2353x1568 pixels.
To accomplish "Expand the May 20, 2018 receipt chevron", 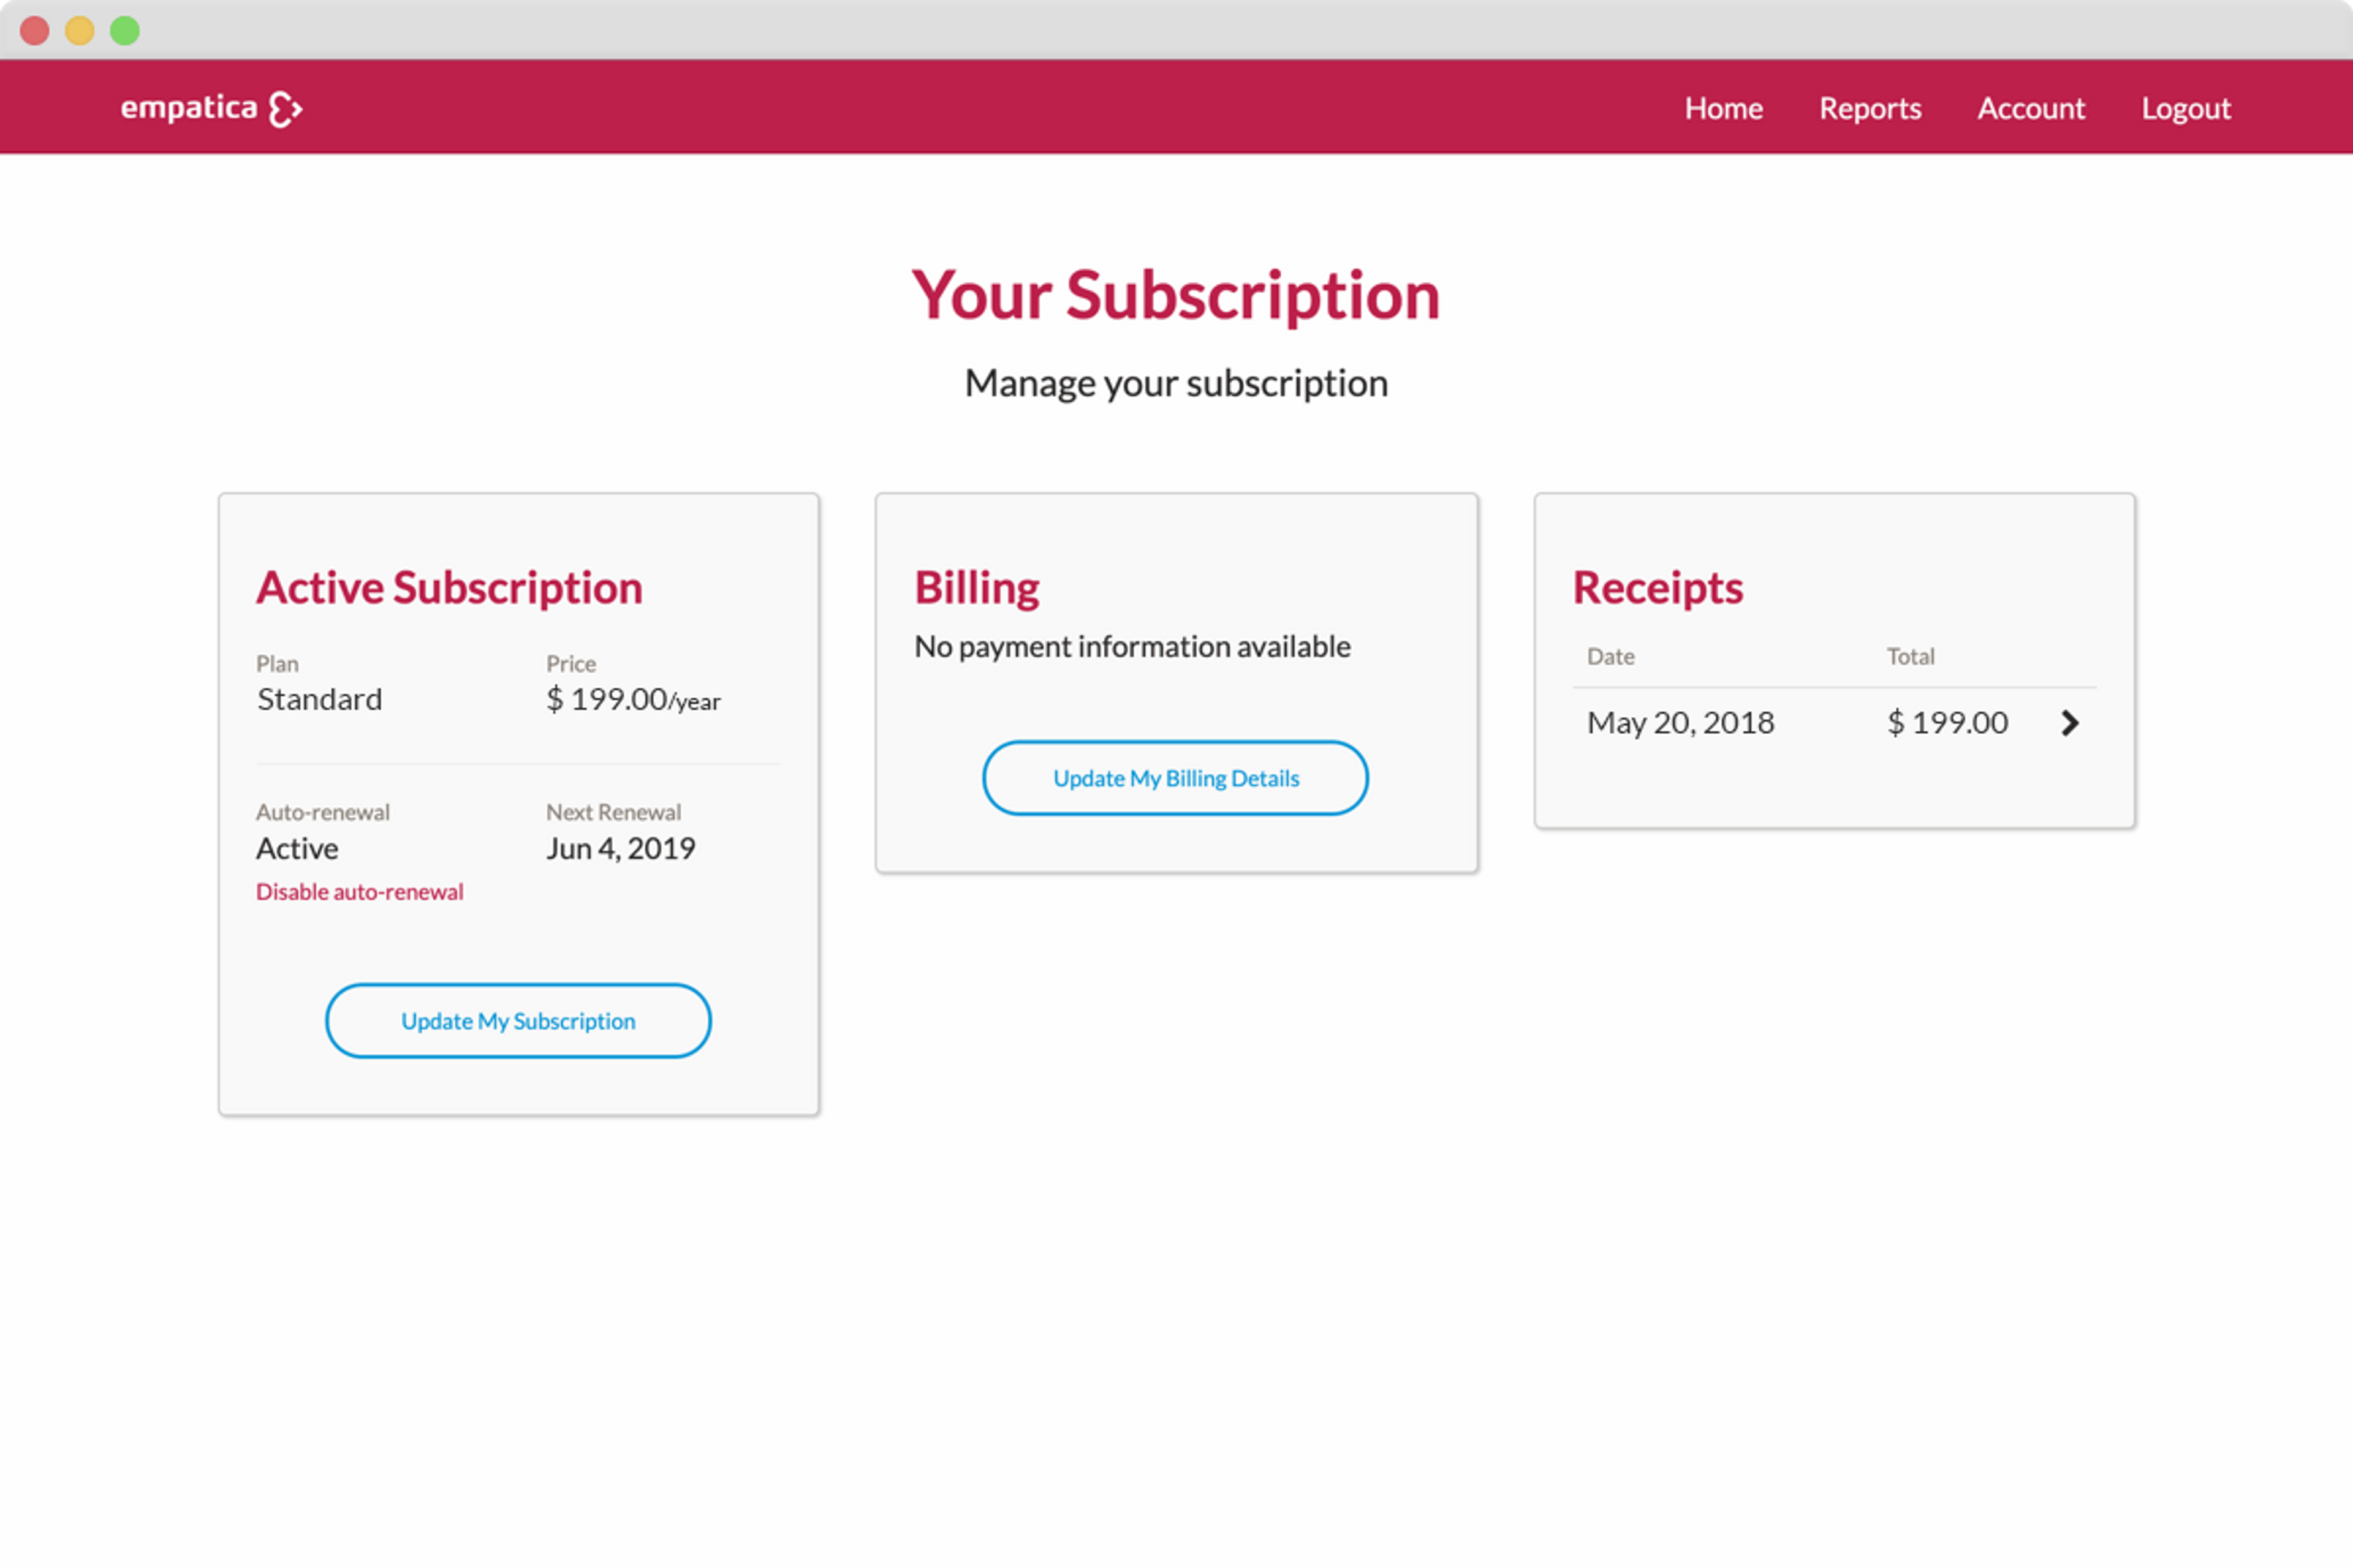I will [2069, 723].
